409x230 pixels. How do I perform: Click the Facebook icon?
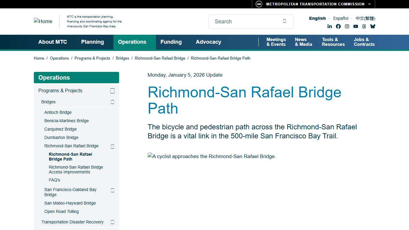click(338, 26)
